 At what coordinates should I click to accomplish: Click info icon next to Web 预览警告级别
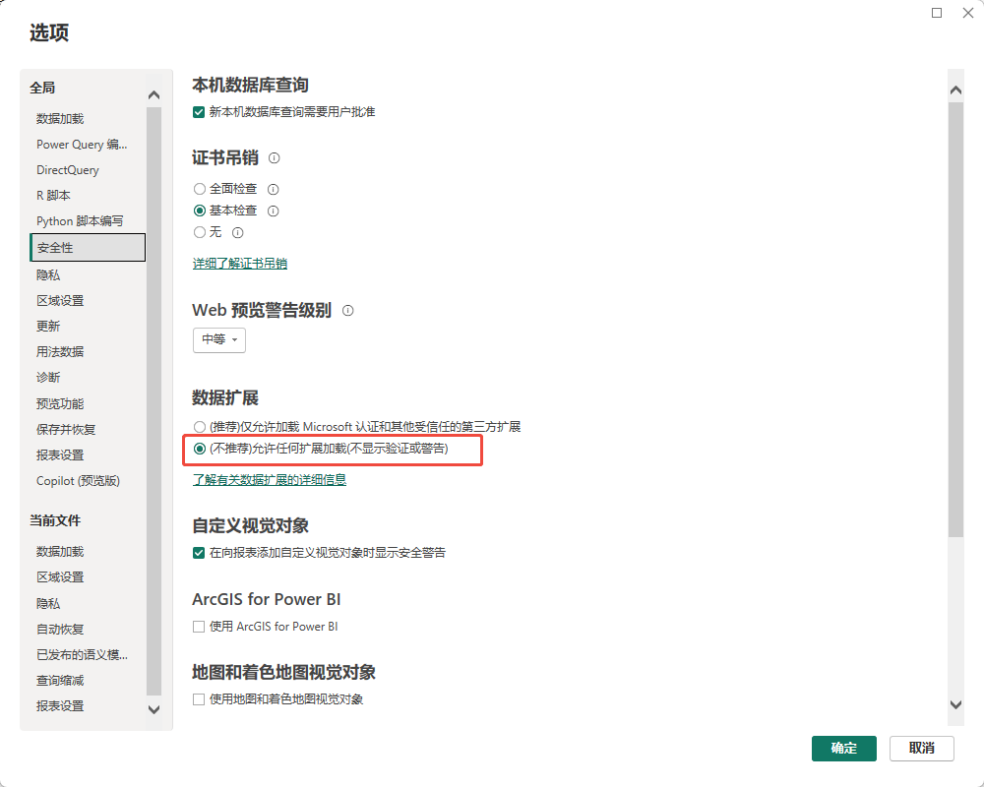pyautogui.click(x=347, y=311)
